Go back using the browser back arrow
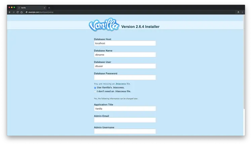 pyautogui.click(x=10, y=12)
